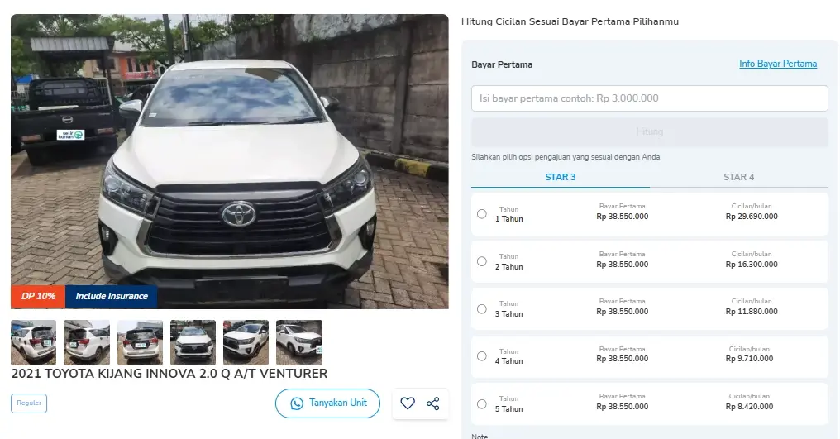Choose the 5 Tahun radio button

pos(482,404)
